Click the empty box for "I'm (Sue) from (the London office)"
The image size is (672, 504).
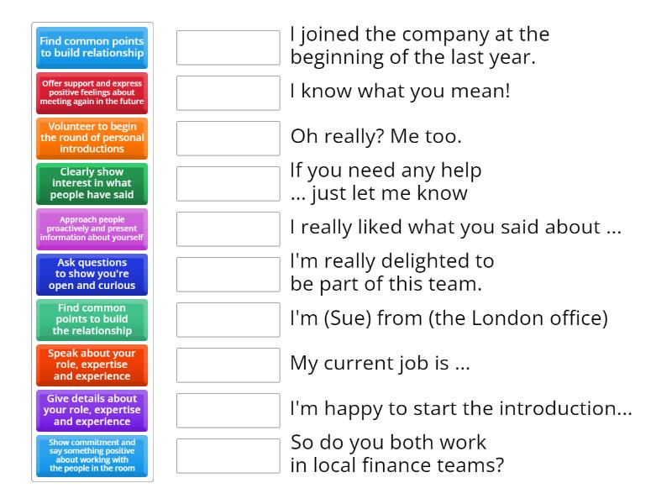point(228,320)
